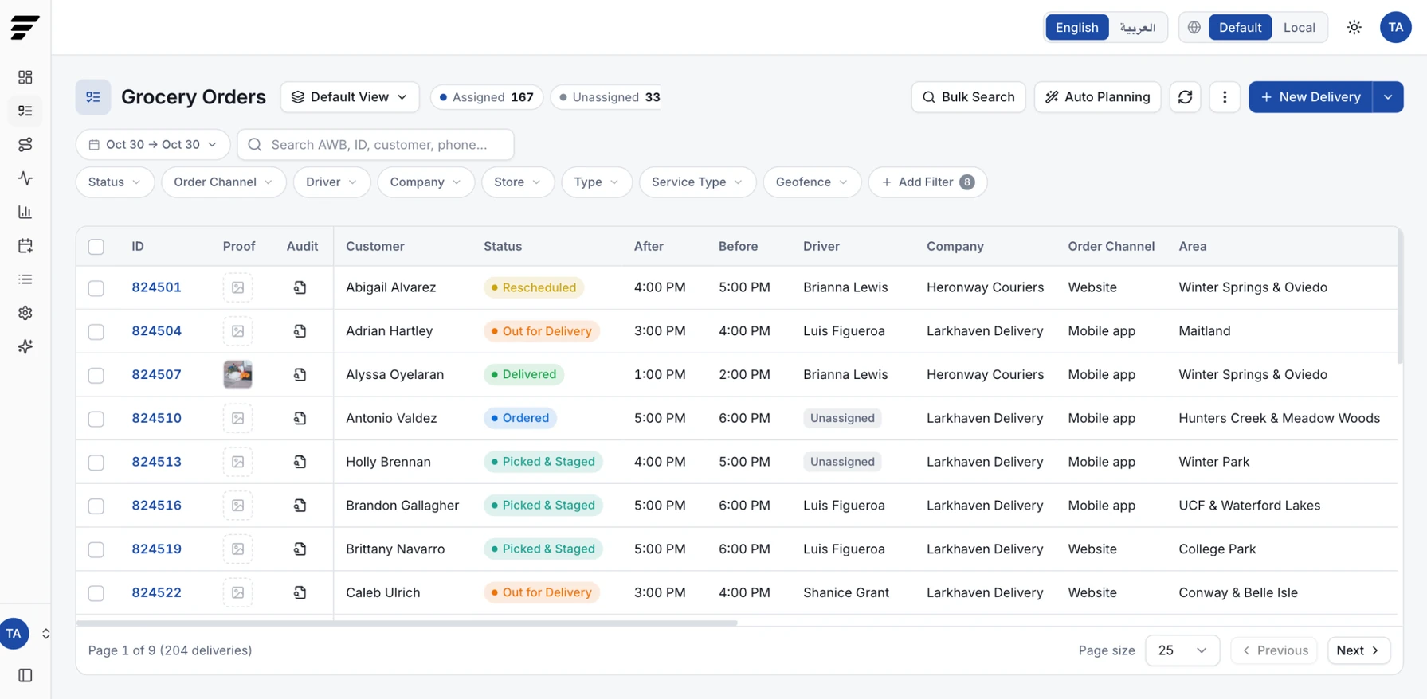Check the box for order 824507
Viewport: 1427px width, 699px height.
[96, 375]
